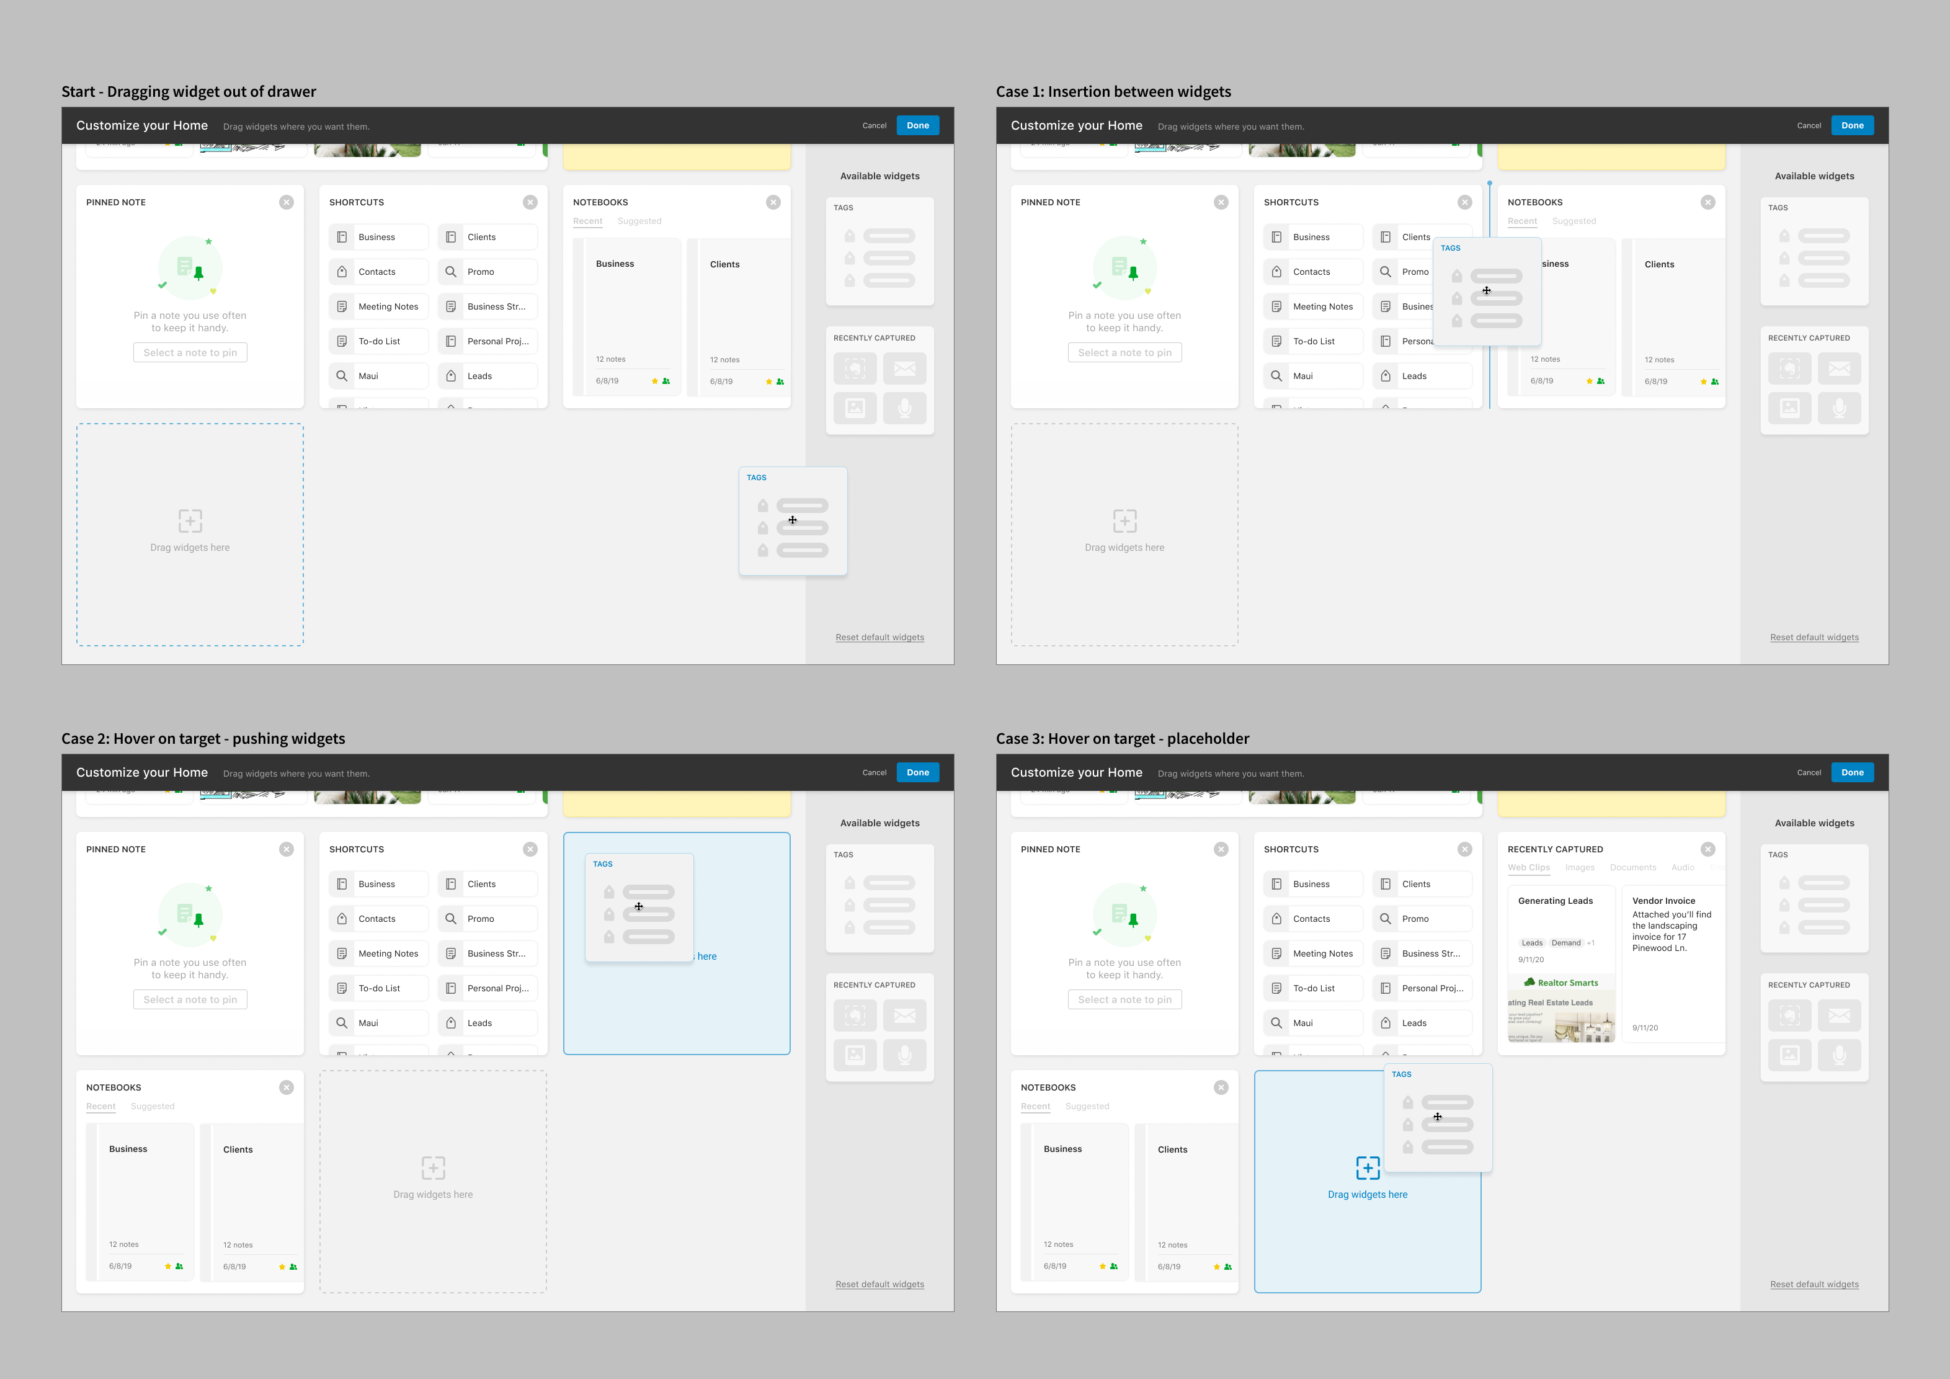Select the Tags available widget in Start drawer
1950x1379 pixels.
[x=880, y=251]
